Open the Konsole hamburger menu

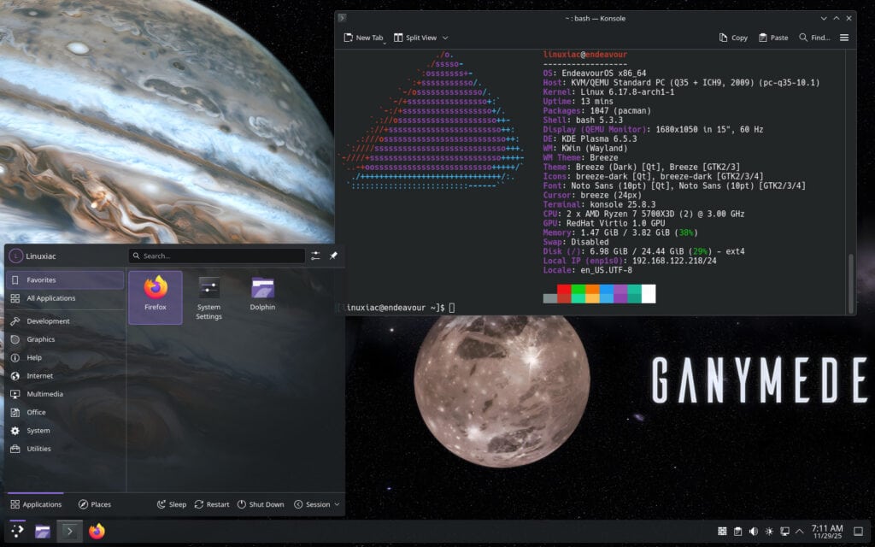click(844, 38)
